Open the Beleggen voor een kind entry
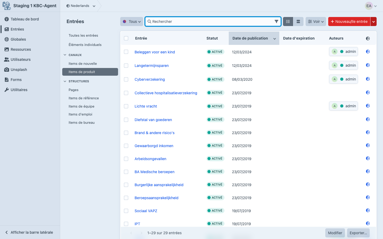The width and height of the screenshot is (383, 239). (x=155, y=52)
